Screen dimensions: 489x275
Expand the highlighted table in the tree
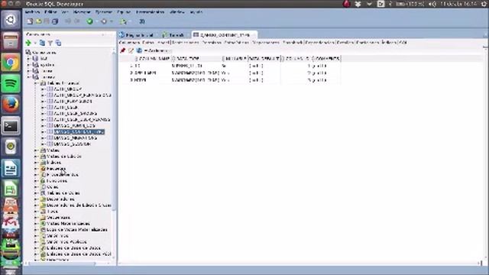[43, 132]
